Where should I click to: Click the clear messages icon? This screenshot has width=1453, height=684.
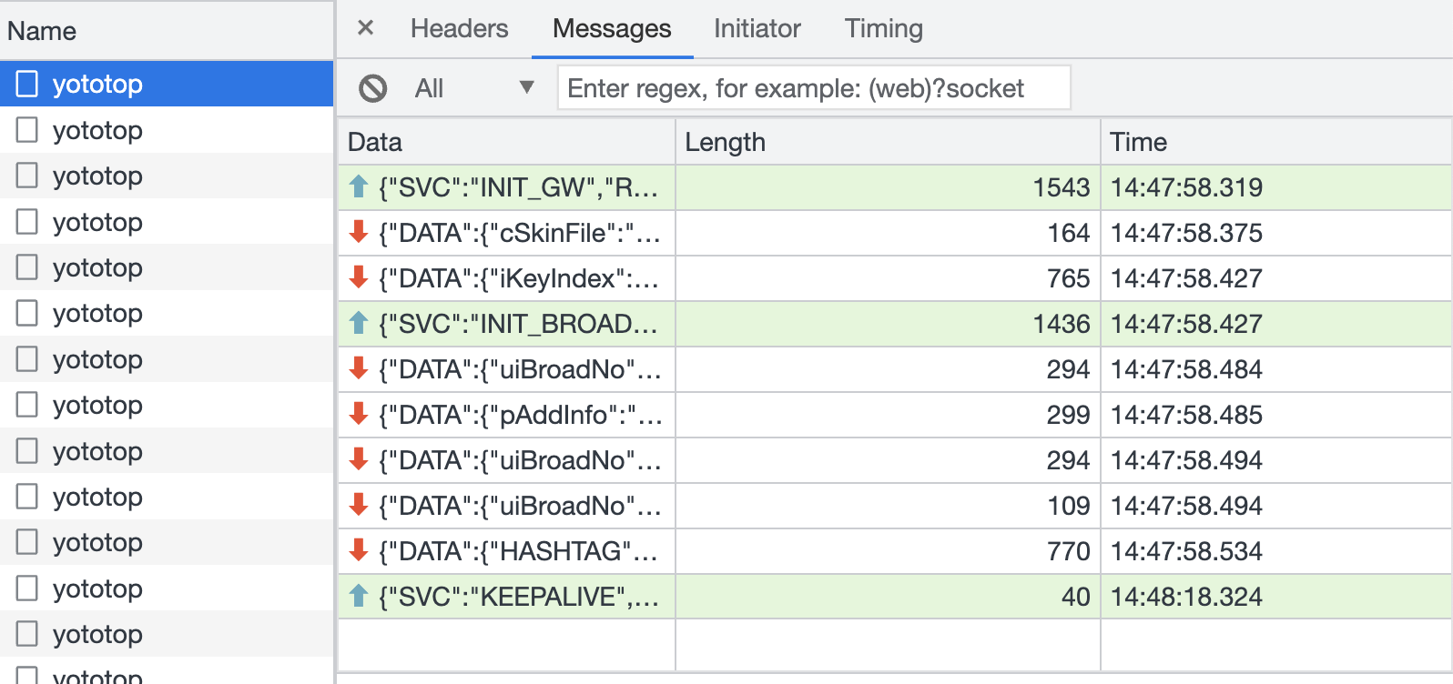pos(372,88)
